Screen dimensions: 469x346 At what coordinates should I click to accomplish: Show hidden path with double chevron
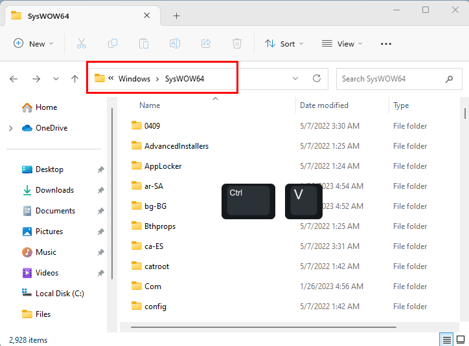[x=111, y=78]
